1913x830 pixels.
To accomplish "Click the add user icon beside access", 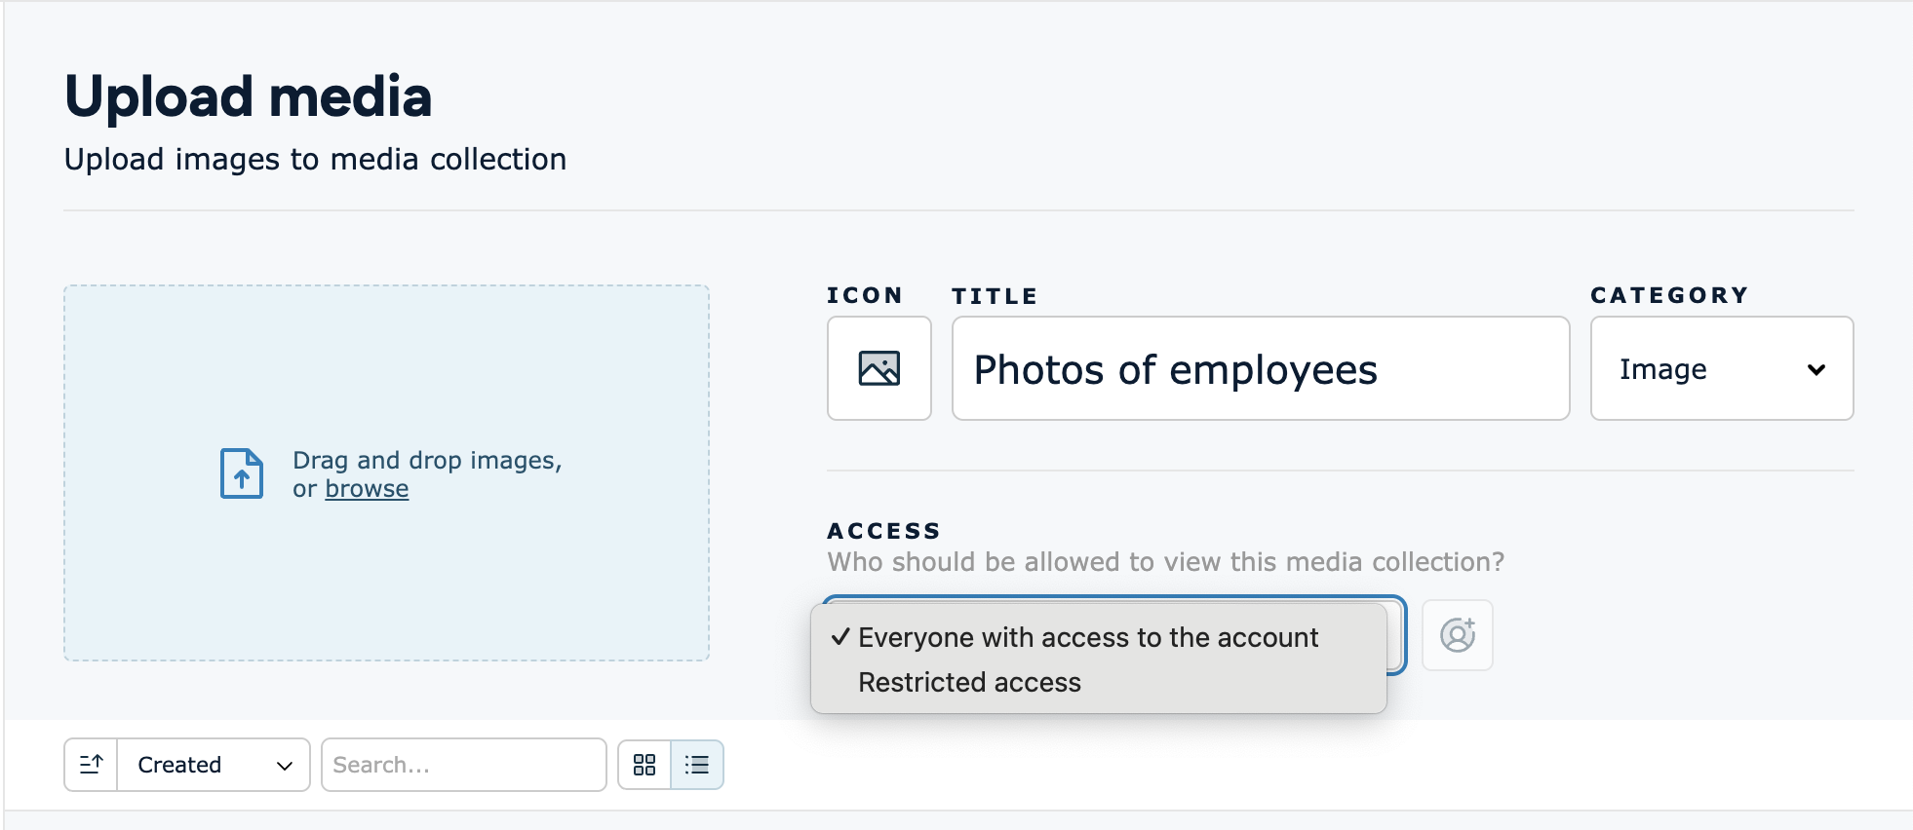I will pos(1457,635).
